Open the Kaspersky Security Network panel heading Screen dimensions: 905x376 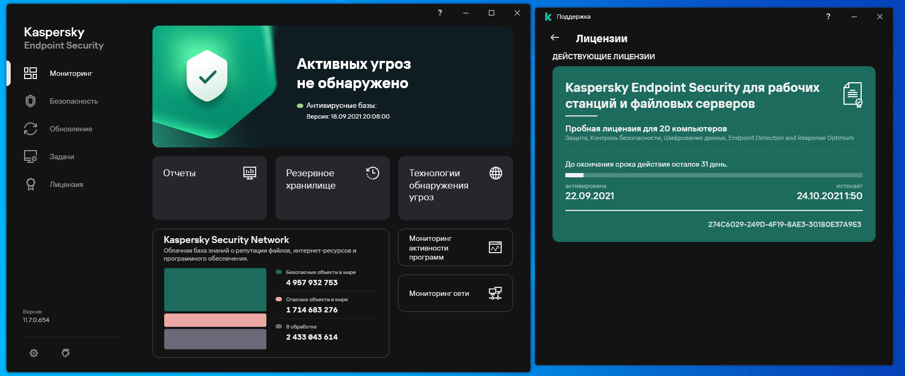pyautogui.click(x=226, y=240)
